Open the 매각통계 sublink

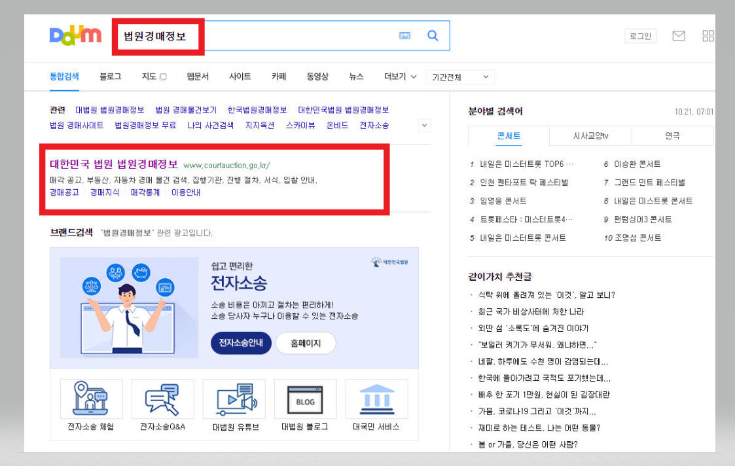click(x=145, y=192)
